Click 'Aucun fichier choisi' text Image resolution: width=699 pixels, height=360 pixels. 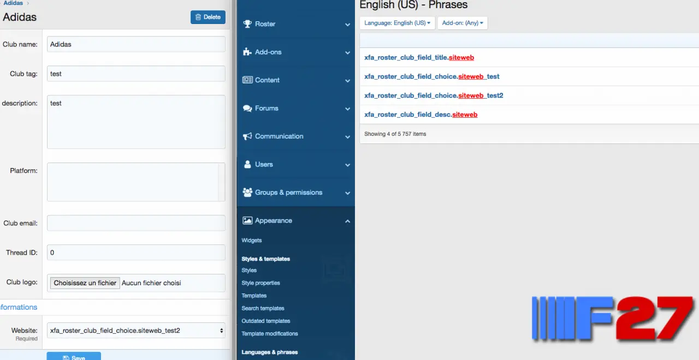151,283
